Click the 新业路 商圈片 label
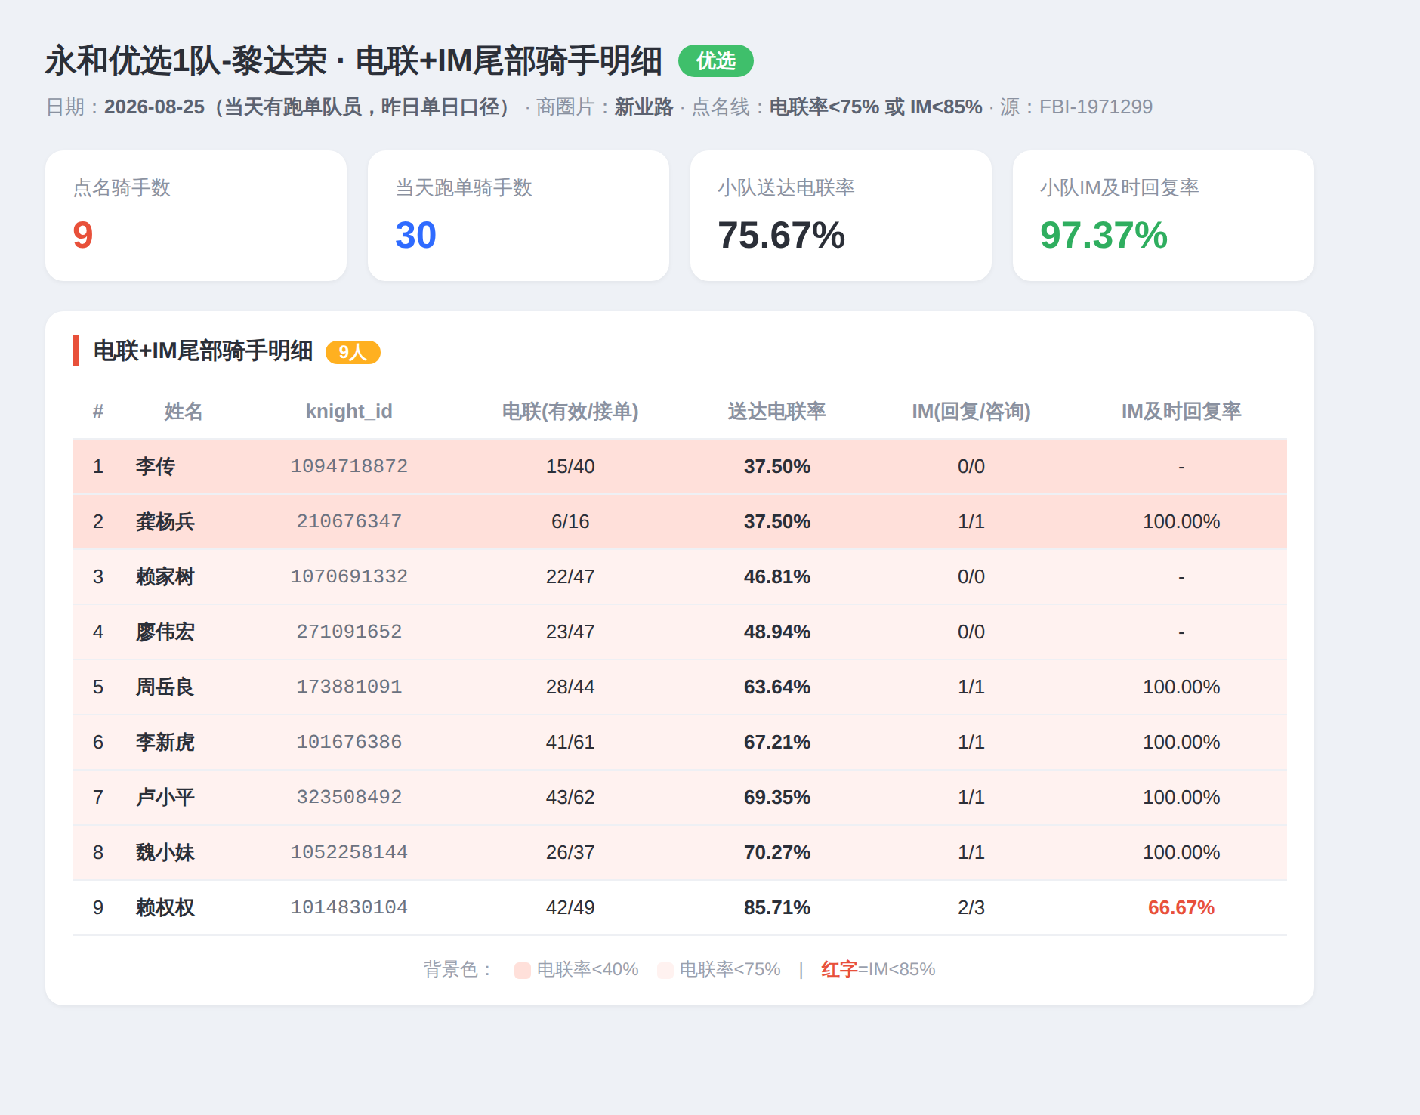 644,107
